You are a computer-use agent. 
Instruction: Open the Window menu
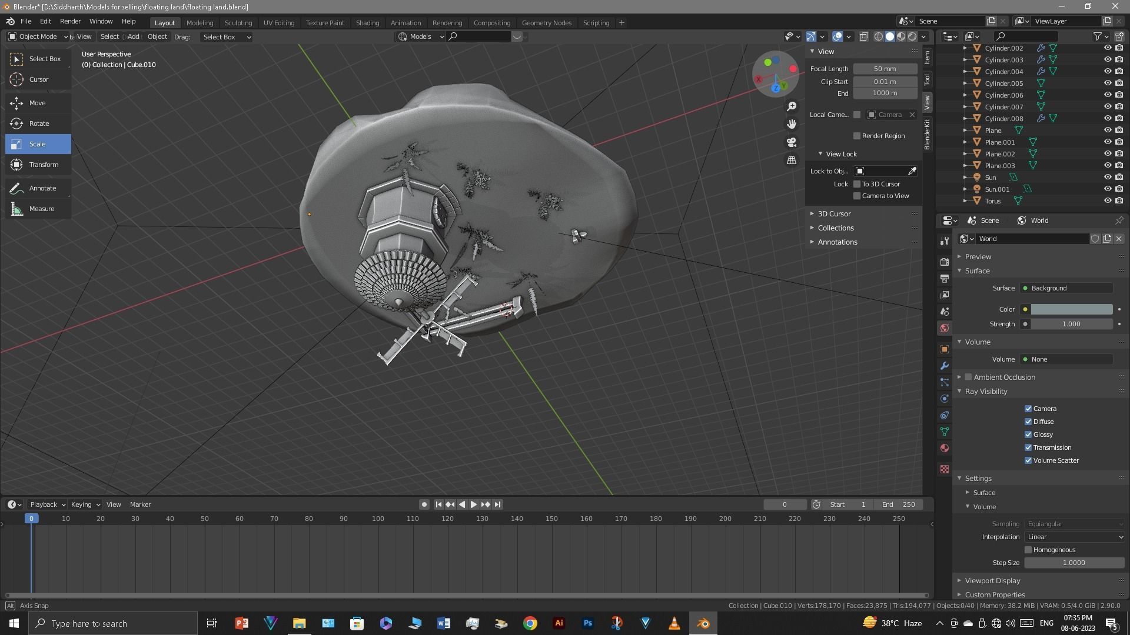point(101,21)
